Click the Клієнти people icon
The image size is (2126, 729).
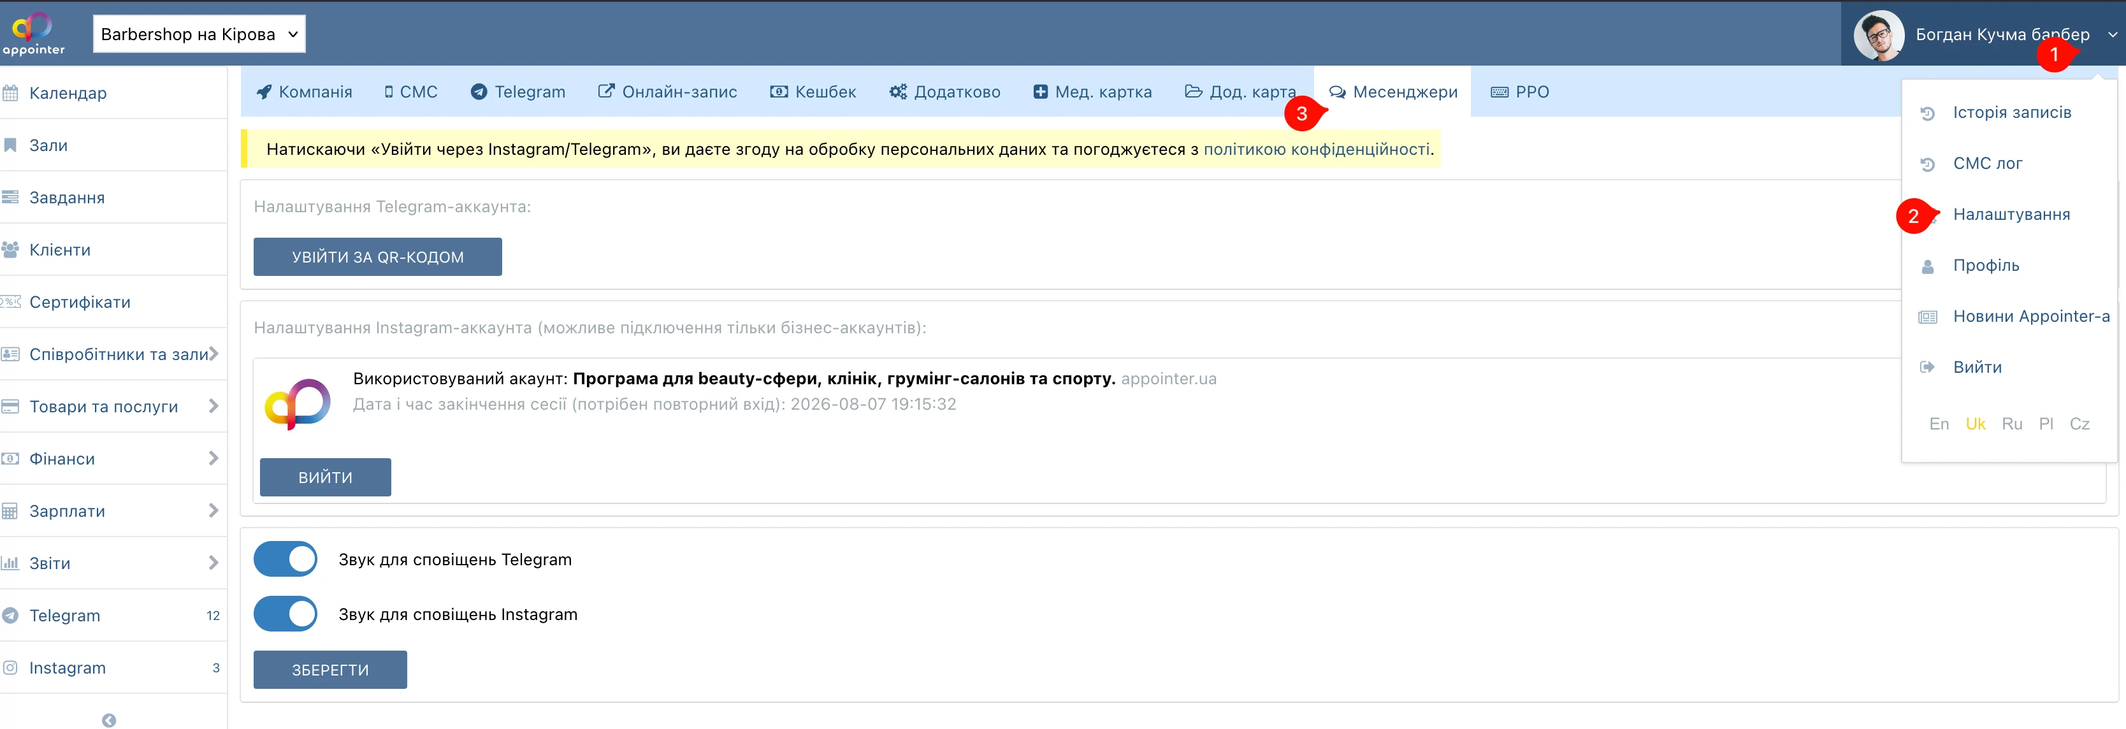[x=11, y=249]
